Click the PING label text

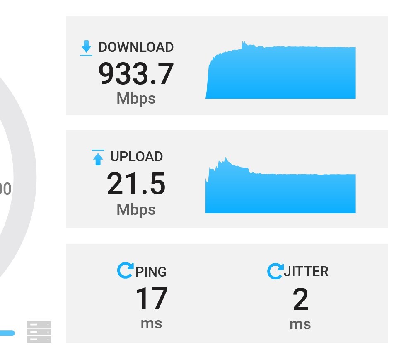pyautogui.click(x=151, y=272)
